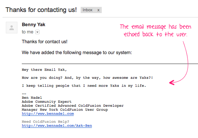Click the sender avatar placeholder icon
Viewport: 198px width, 138px height.
(x=12, y=28)
